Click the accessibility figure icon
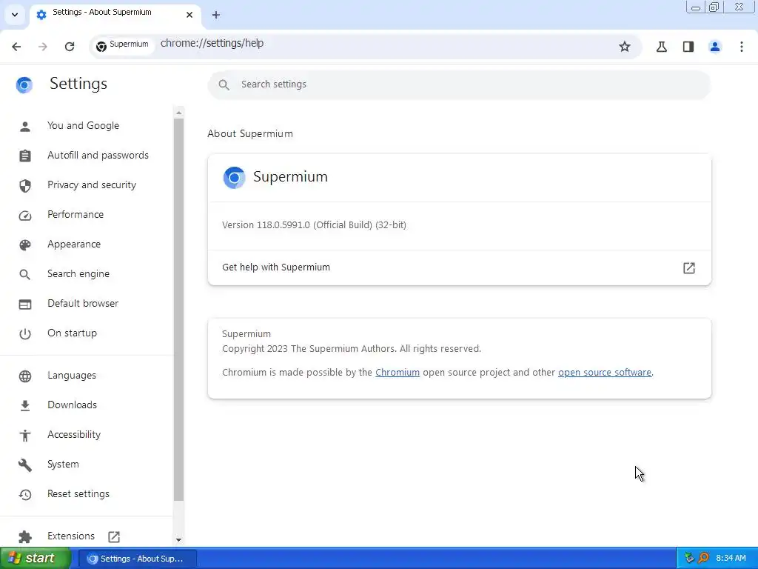 (25, 436)
